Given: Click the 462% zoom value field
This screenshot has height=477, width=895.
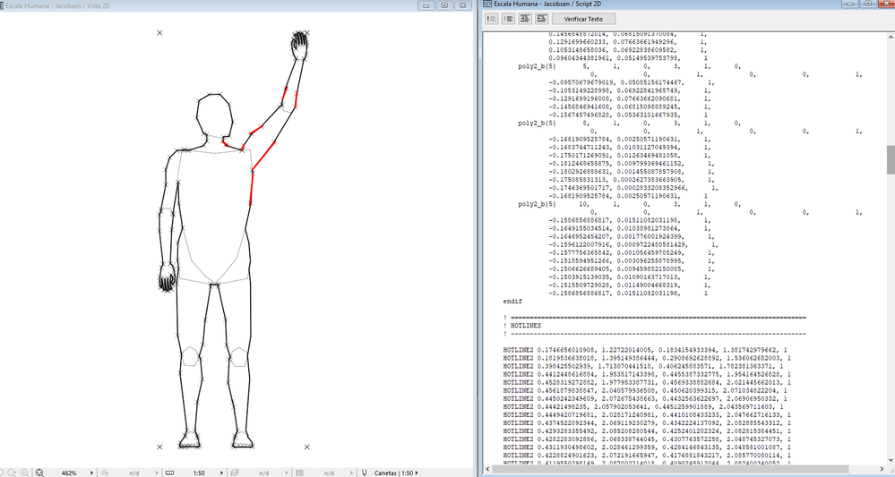Looking at the screenshot, I should tap(69, 473).
